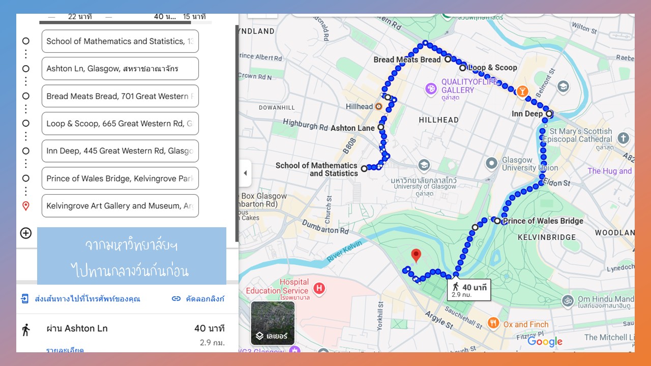
Task: Click the Hospital H marker
Action: 319,289
